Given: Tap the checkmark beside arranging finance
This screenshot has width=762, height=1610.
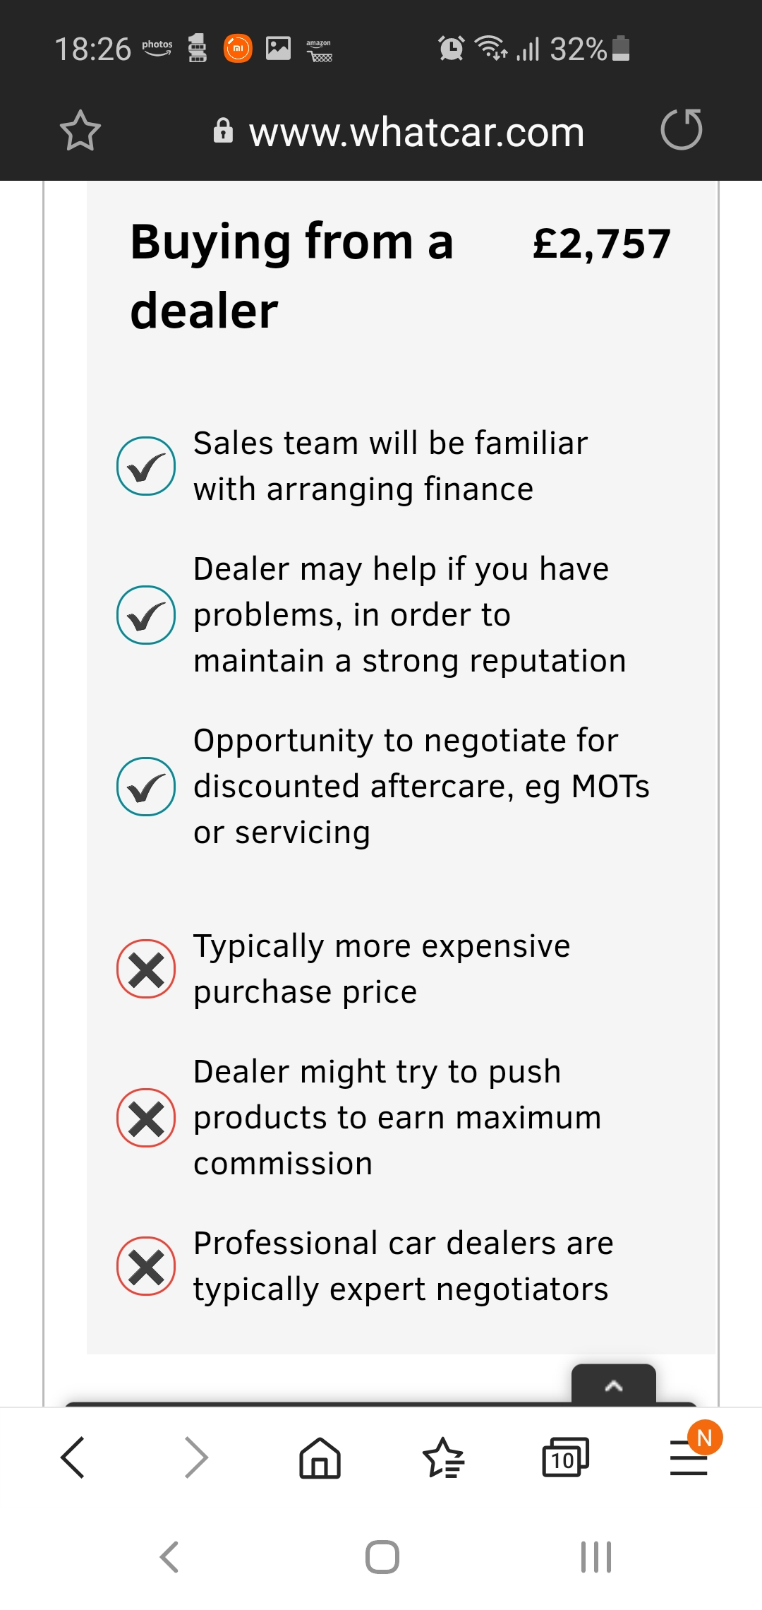Looking at the screenshot, I should [146, 466].
